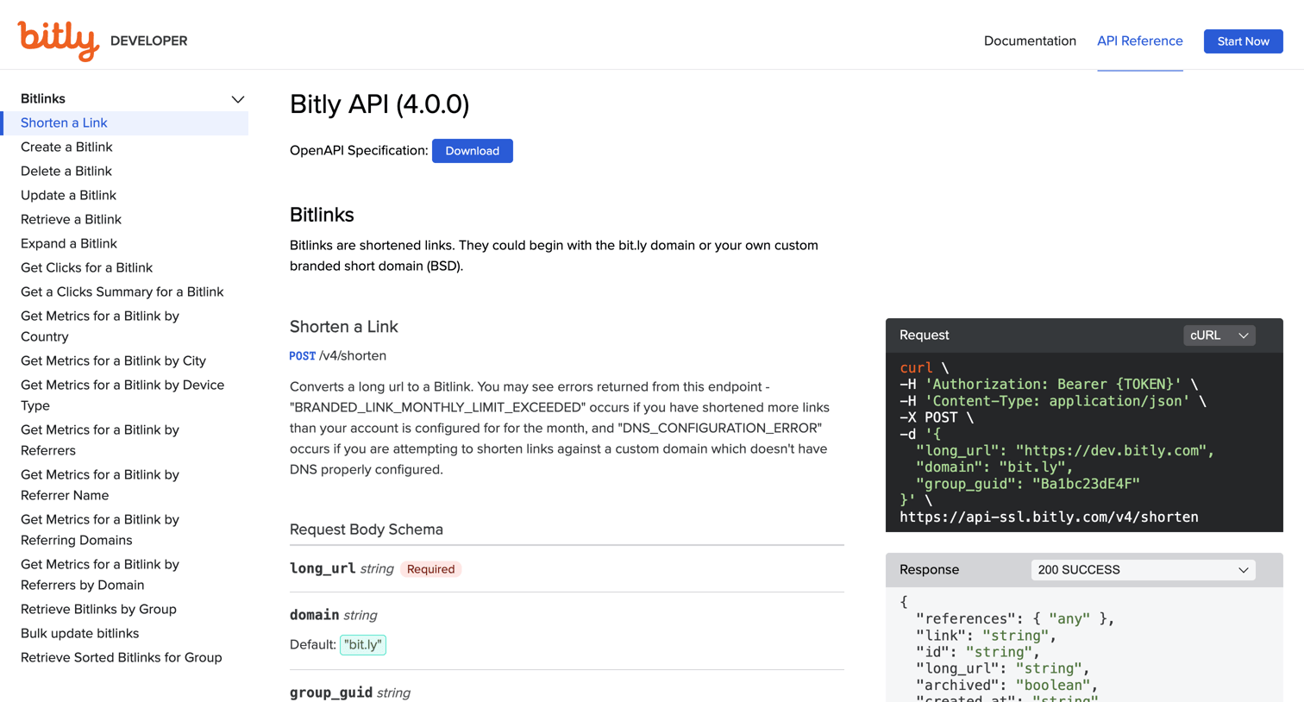Screen dimensions: 1304x702
Task: Open Expand a Bitlink section
Action: tap(69, 244)
